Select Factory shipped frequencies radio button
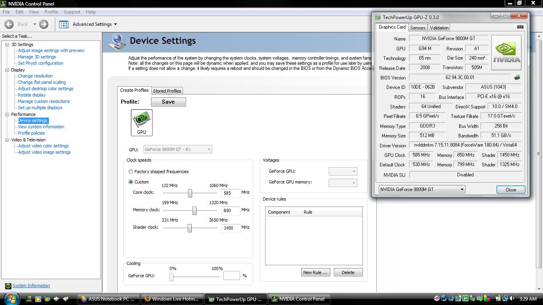 tap(131, 172)
